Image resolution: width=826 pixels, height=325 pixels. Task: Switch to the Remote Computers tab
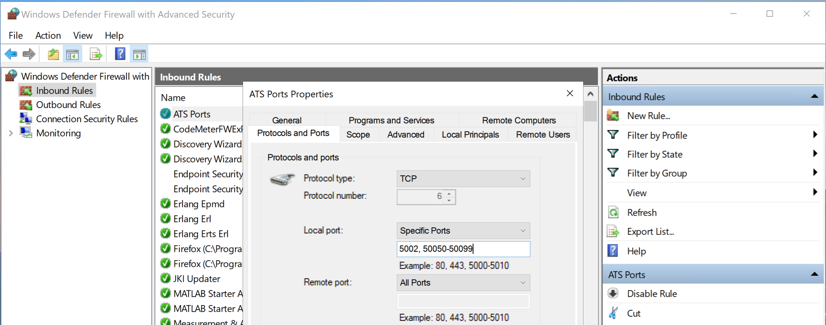519,120
